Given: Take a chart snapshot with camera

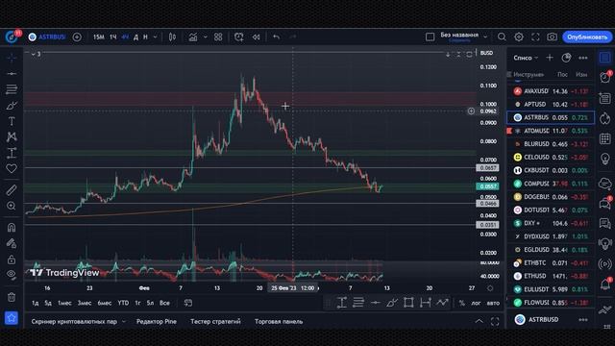Looking at the screenshot, I should tap(552, 37).
